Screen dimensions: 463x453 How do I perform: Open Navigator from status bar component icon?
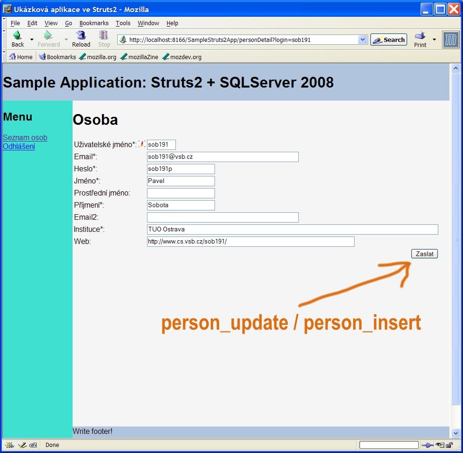(x=9, y=445)
